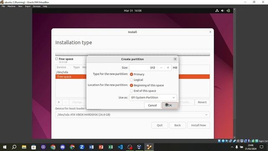Viewport: 268px width, 151px height.
Task: Click Cancel in Create partition dialog
Action: [x=152, y=105]
